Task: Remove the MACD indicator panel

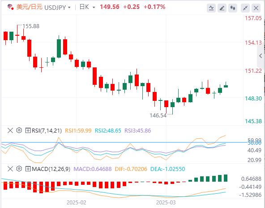Action: [x=10, y=169]
